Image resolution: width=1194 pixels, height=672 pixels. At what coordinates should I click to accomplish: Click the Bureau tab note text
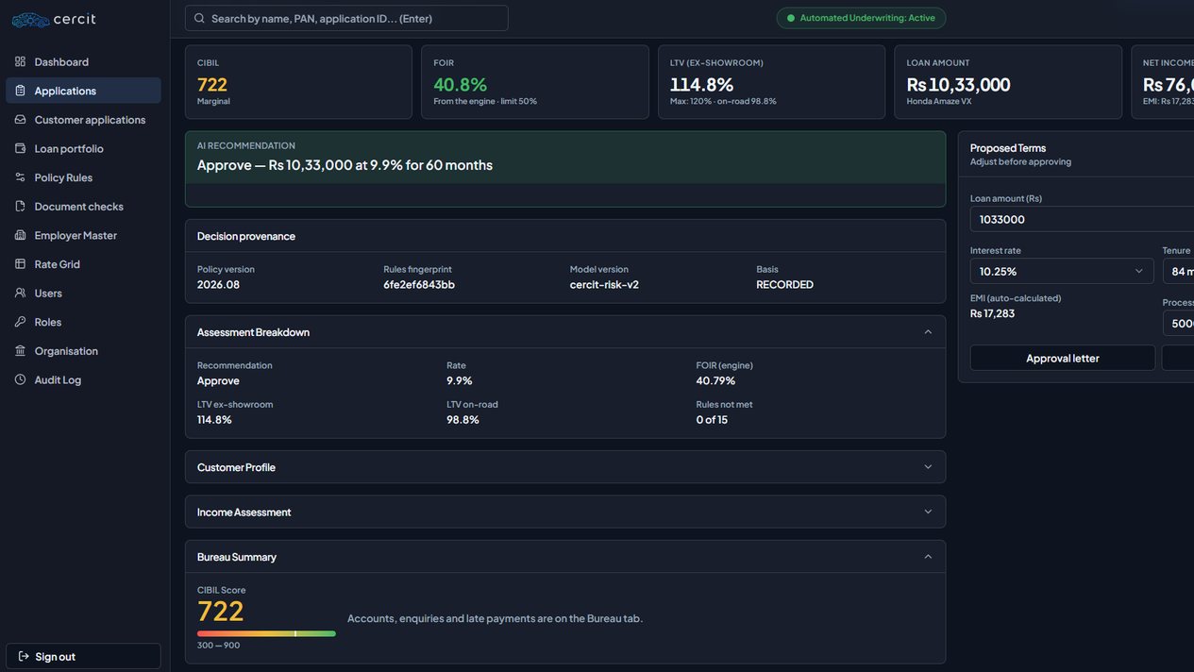tap(495, 618)
